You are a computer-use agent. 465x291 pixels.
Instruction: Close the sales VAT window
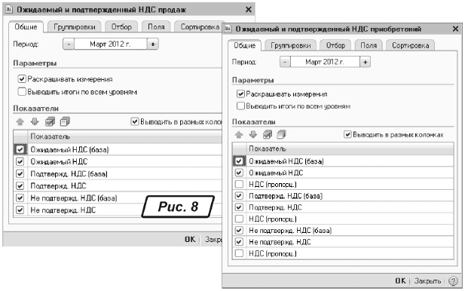pyautogui.click(x=249, y=10)
